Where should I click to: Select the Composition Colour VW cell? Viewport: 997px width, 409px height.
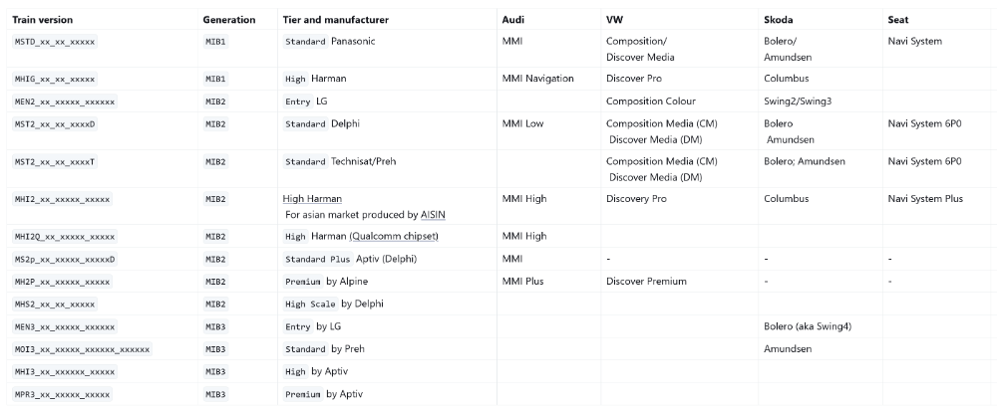click(650, 101)
